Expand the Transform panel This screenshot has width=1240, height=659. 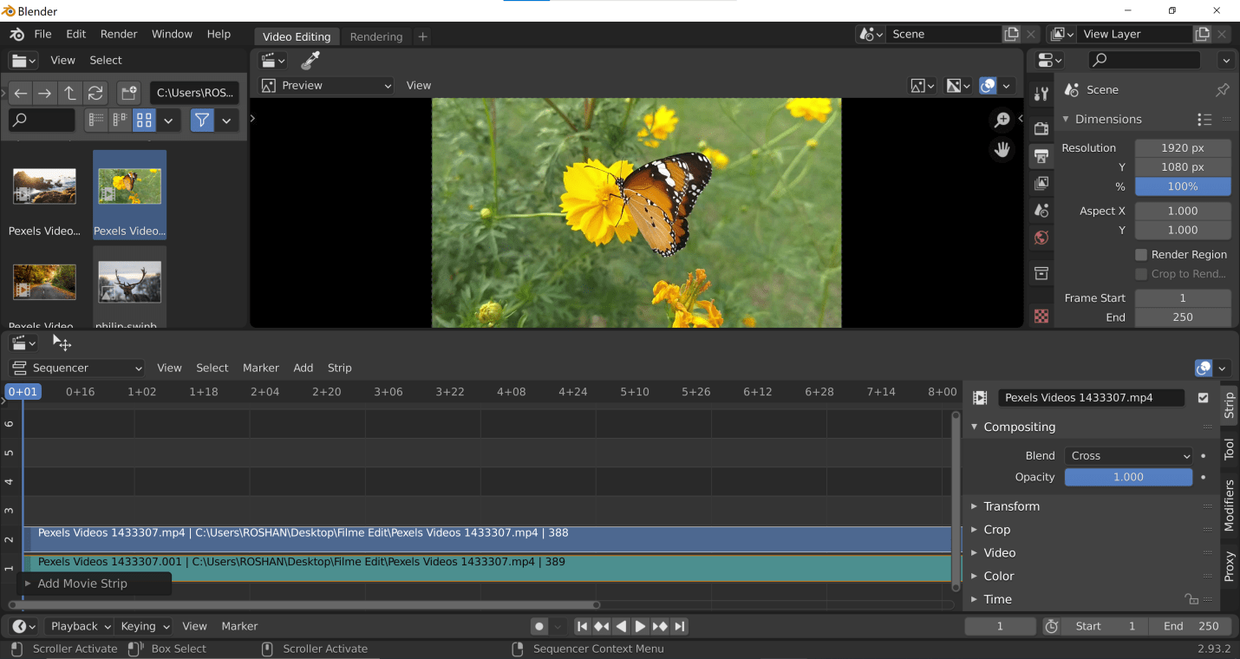pos(1011,506)
